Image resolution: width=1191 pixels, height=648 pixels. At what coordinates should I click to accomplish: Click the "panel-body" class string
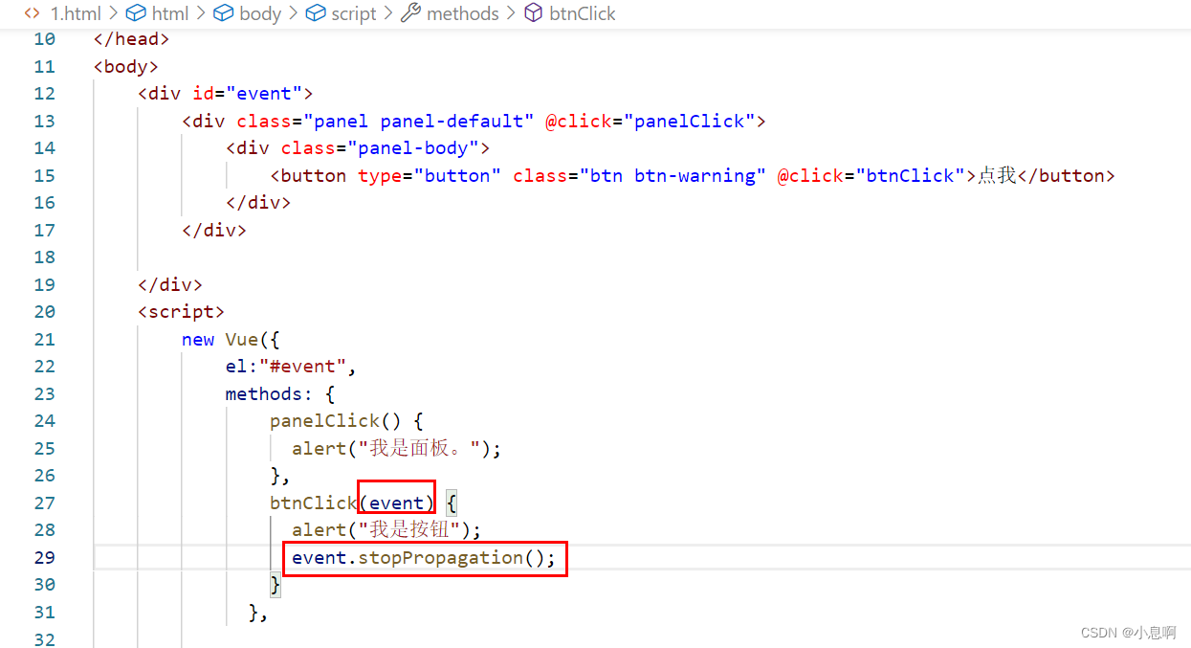tap(413, 148)
